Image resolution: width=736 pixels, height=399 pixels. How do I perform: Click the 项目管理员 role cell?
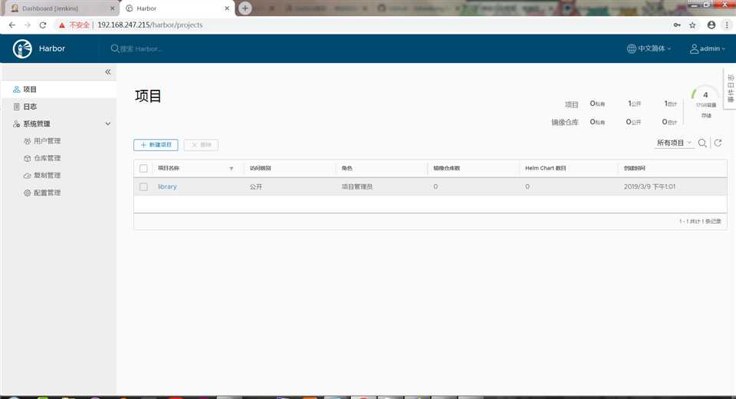point(356,186)
